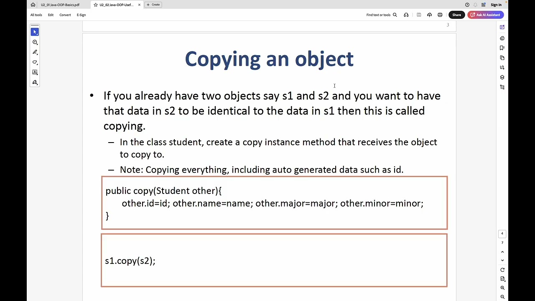535x301 pixels.
Task: Open the Help question mark icon
Action: (467, 5)
